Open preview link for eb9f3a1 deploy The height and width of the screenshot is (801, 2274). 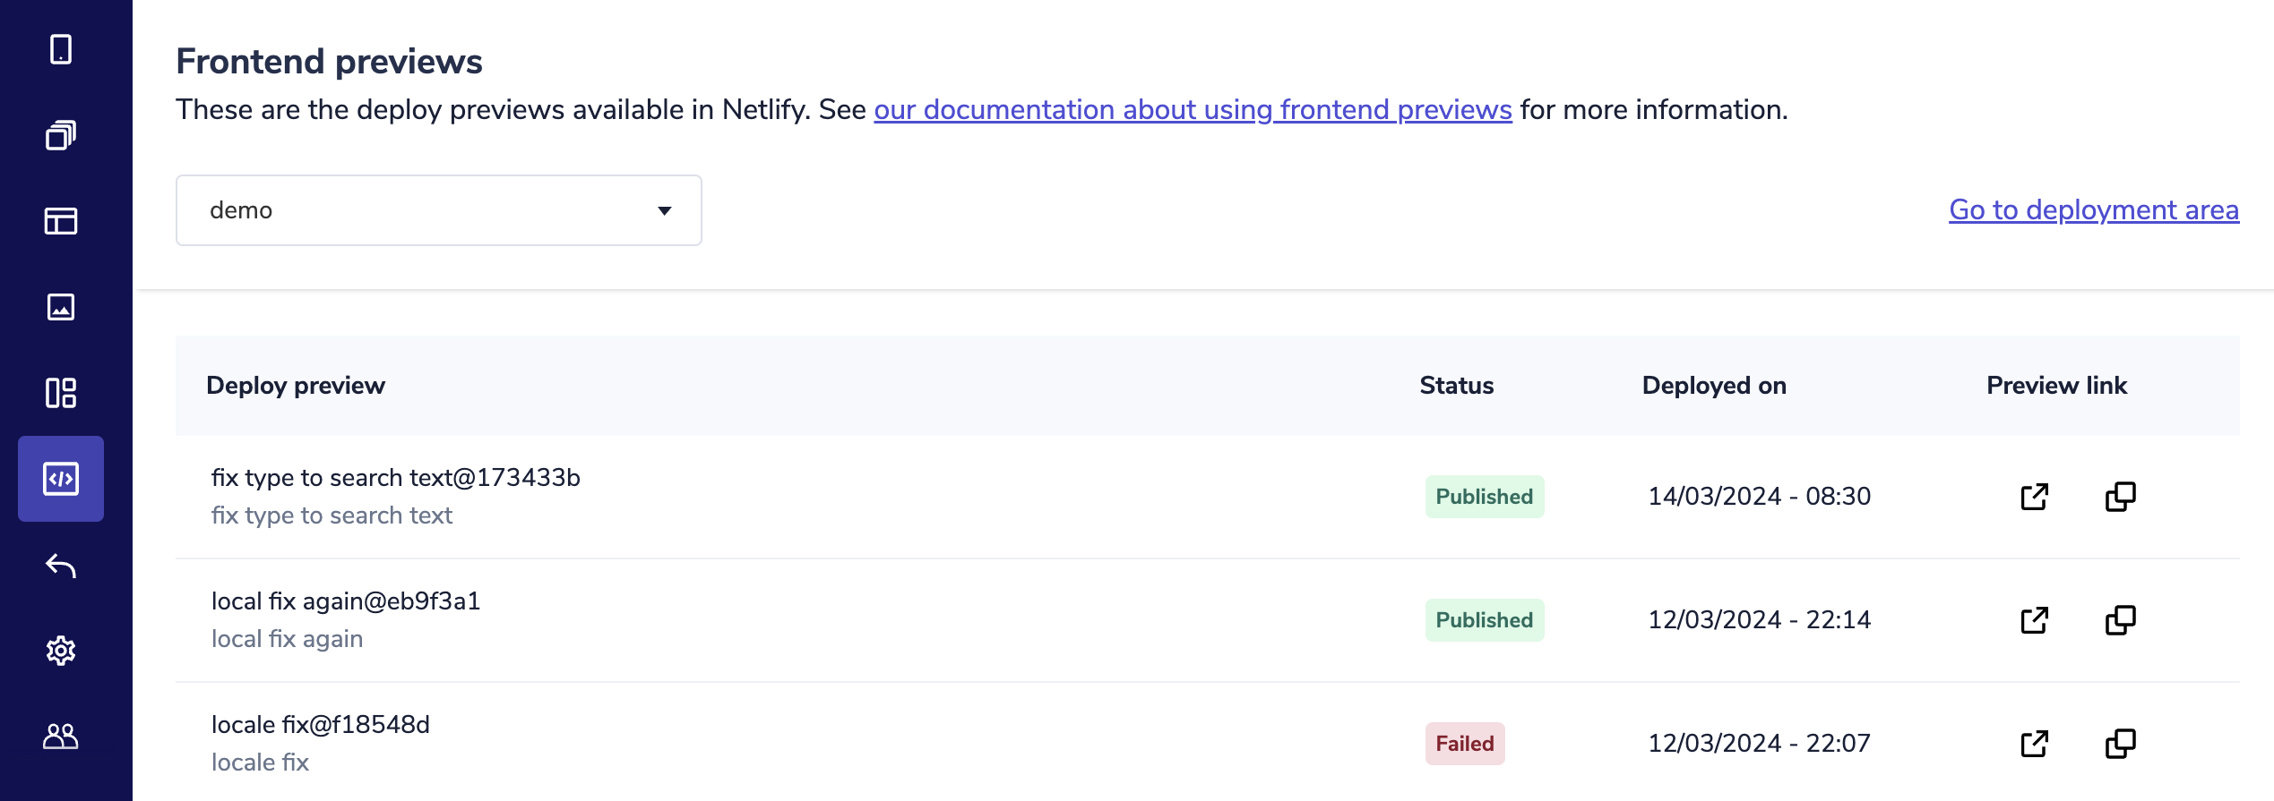pos(2035,620)
